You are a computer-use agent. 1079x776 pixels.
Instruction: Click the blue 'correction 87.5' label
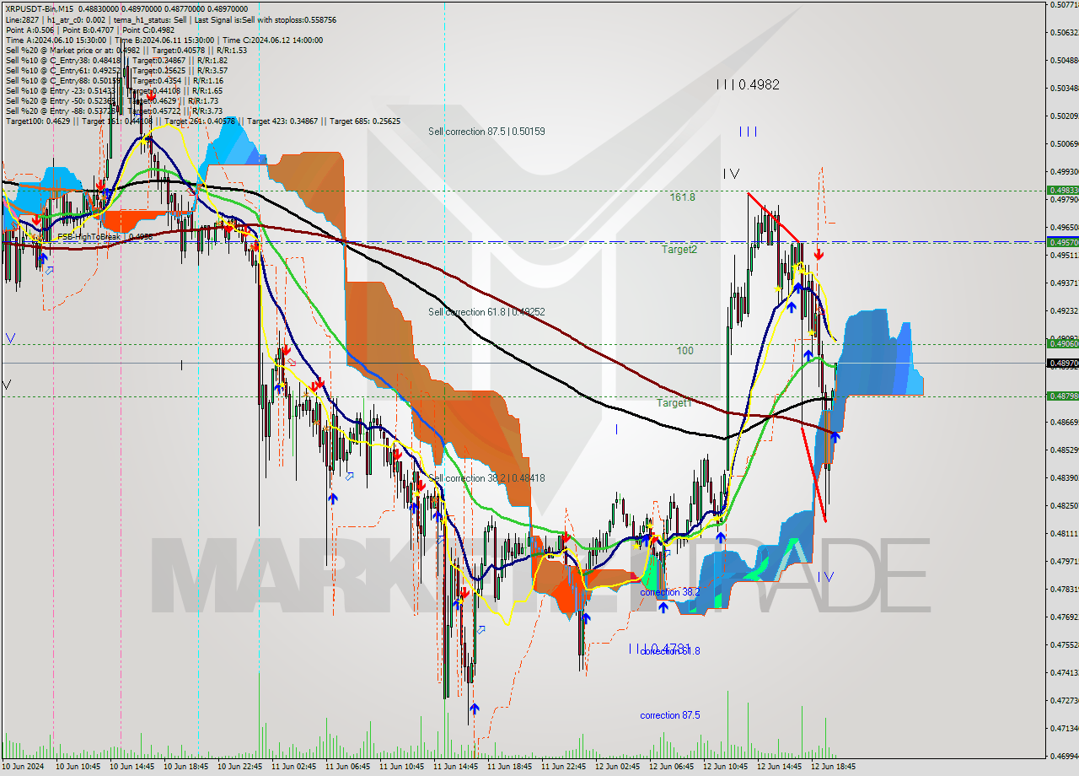[670, 715]
